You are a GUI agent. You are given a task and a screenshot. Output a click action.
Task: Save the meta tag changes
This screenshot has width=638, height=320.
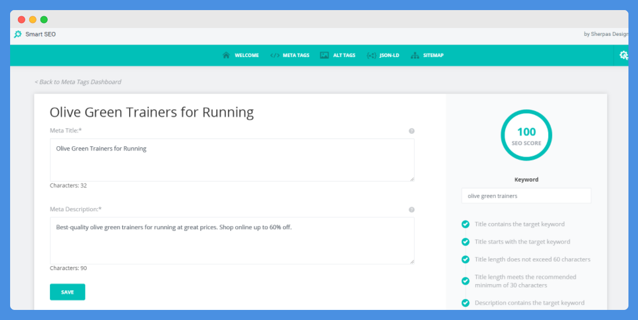point(67,292)
